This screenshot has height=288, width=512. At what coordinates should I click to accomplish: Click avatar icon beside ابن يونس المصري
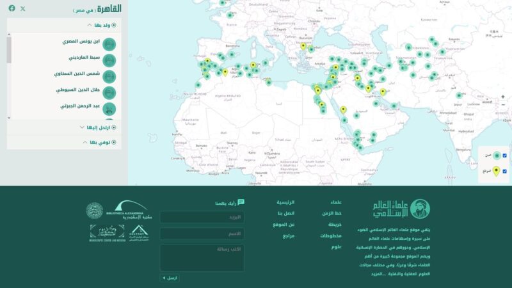pyautogui.click(x=109, y=44)
